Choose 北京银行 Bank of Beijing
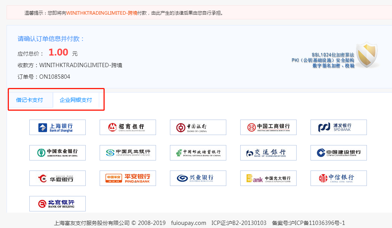 [x=58, y=204]
